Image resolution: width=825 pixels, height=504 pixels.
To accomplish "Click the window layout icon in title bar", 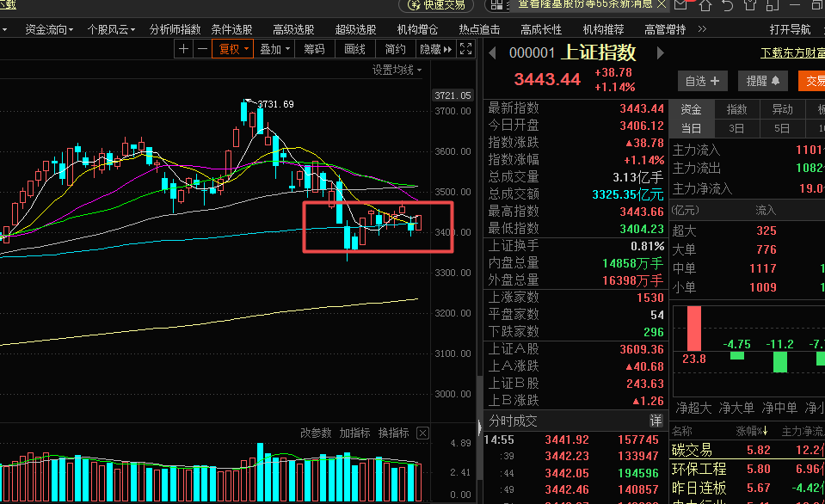I will (773, 5).
